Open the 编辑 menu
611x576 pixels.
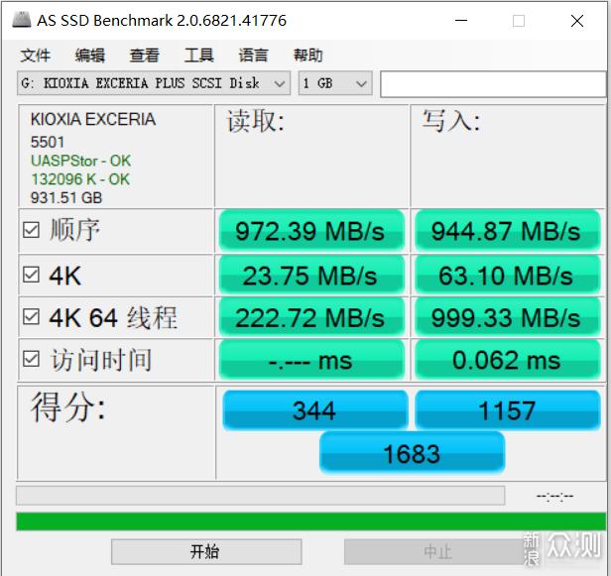pos(90,55)
